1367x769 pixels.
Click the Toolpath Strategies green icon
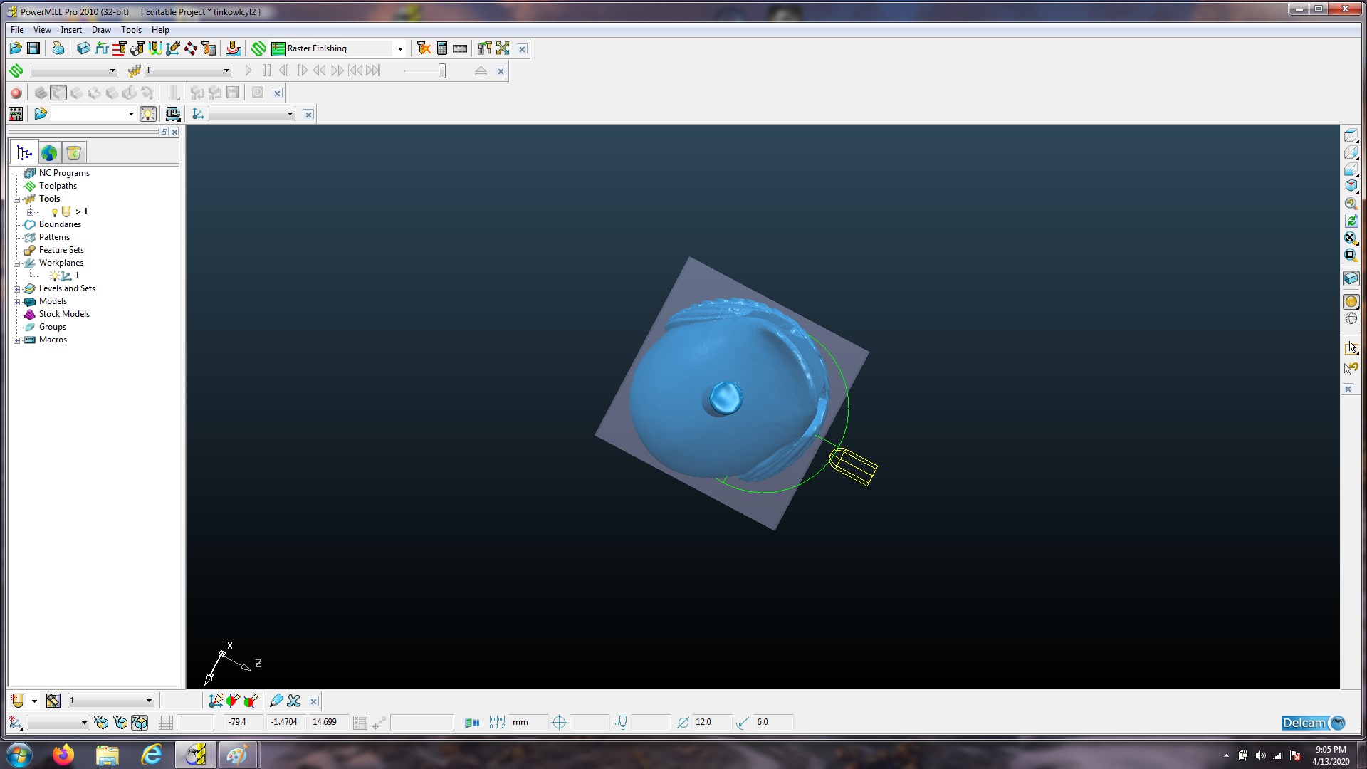258,48
